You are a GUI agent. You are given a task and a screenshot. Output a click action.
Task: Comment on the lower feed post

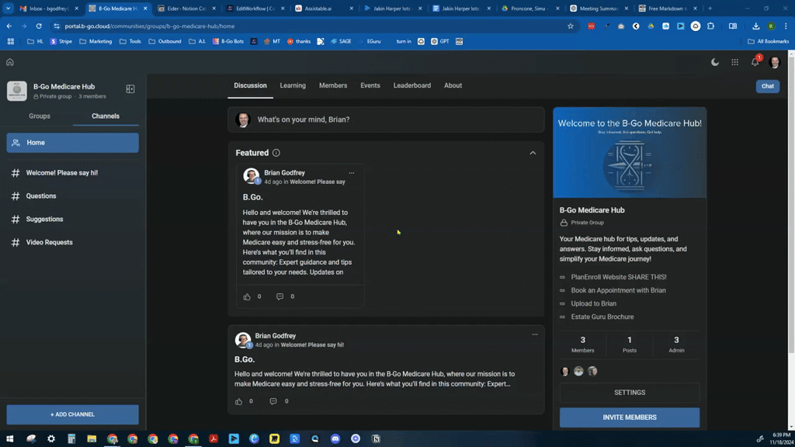[273, 401]
